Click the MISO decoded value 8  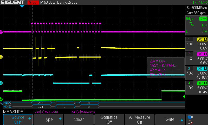click(89, 103)
